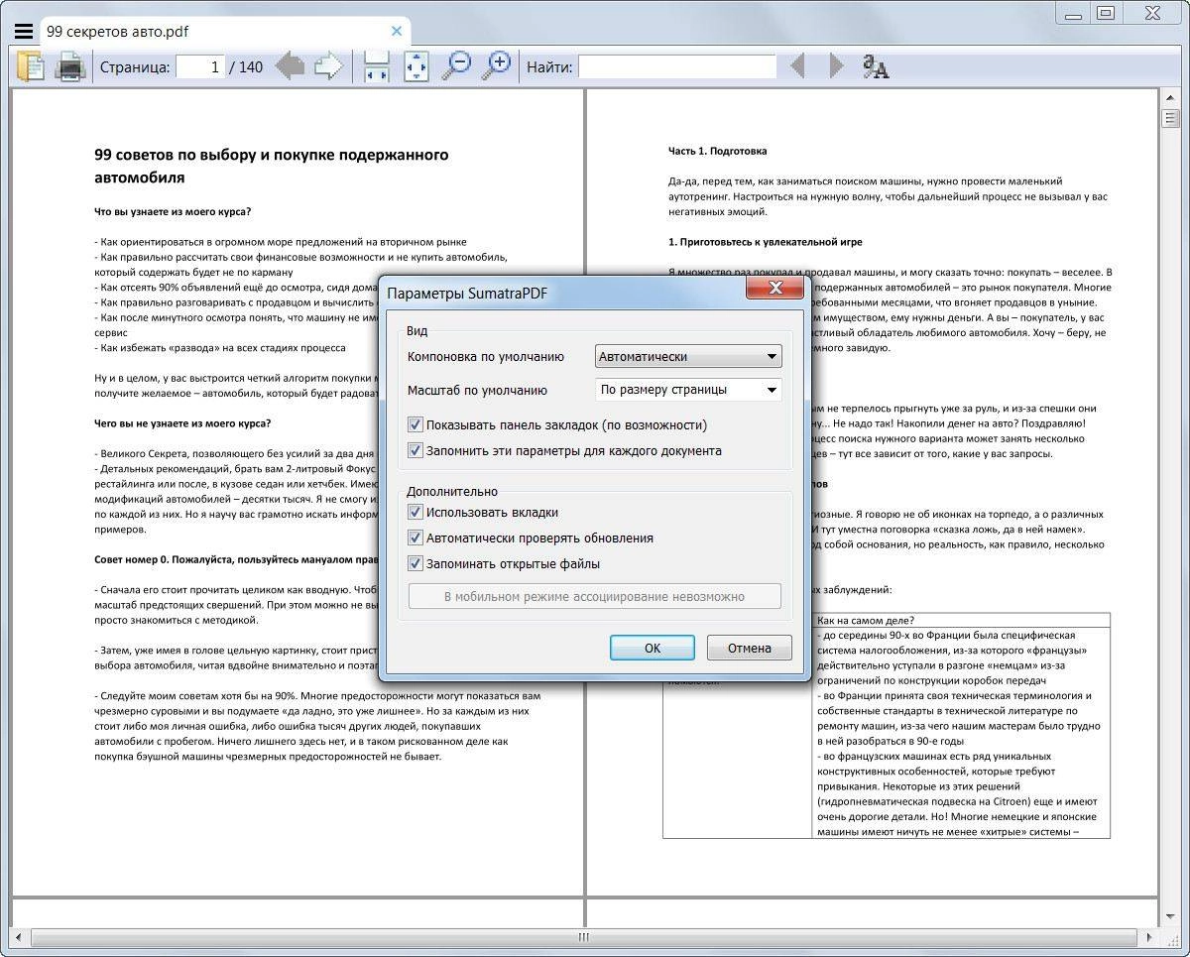Click the Print toolbar icon
This screenshot has width=1190, height=957.
[x=69, y=67]
